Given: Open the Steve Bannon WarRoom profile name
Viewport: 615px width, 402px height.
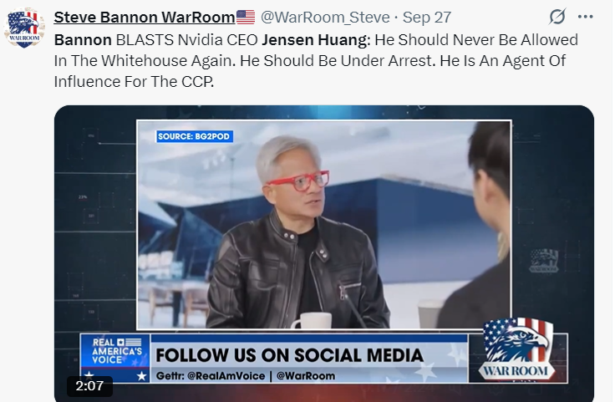Looking at the screenshot, I should click(145, 18).
